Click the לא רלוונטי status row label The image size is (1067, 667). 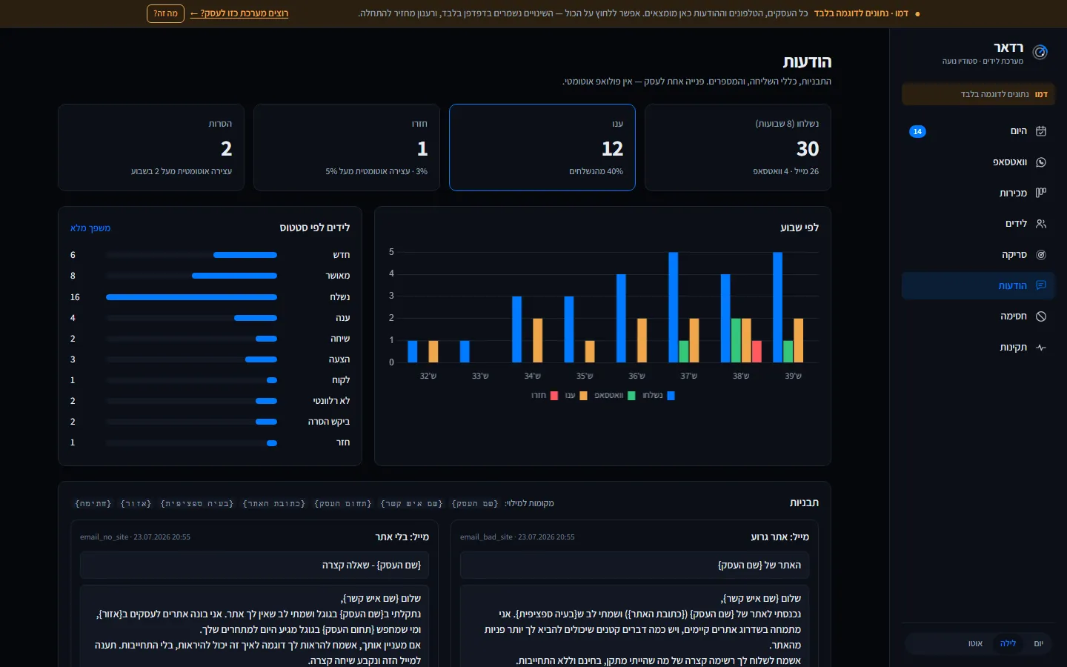331,401
